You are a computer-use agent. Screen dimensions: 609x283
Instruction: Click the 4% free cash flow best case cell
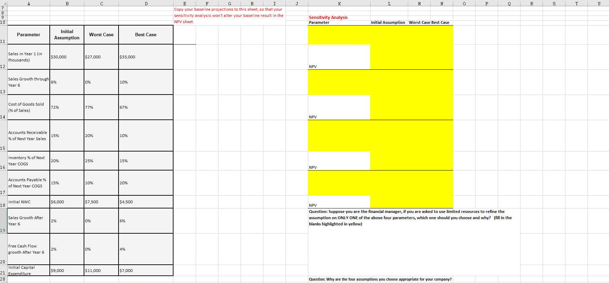[x=146, y=249]
